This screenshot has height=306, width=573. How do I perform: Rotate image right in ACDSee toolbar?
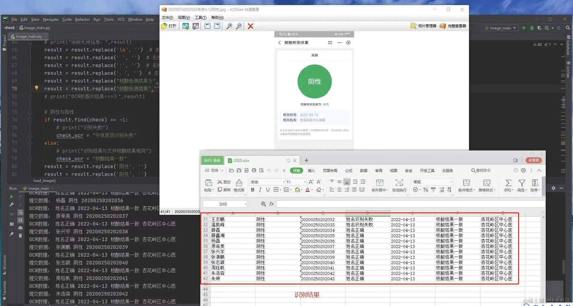click(x=217, y=26)
